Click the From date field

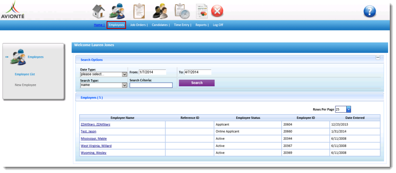152,72
